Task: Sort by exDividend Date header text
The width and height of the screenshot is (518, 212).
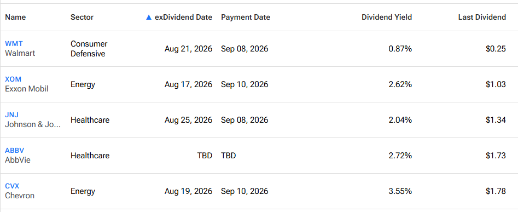Action: (183, 17)
